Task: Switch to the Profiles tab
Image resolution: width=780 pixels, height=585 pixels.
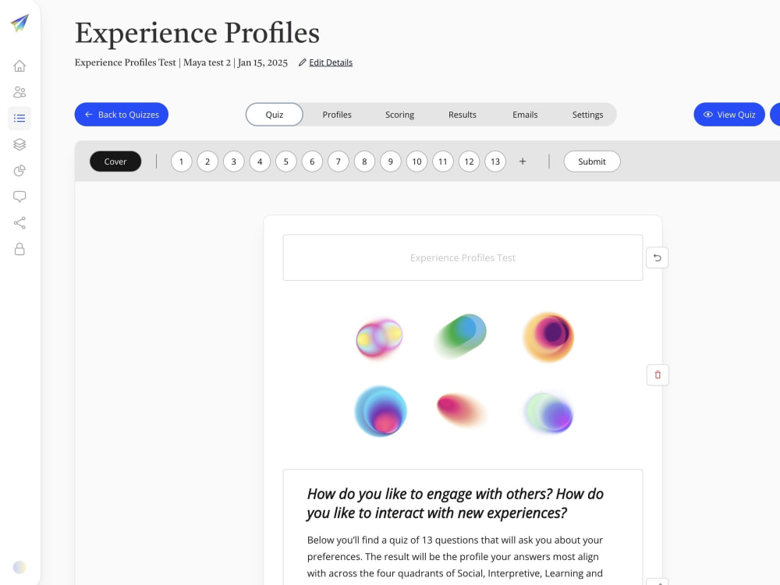Action: tap(337, 115)
